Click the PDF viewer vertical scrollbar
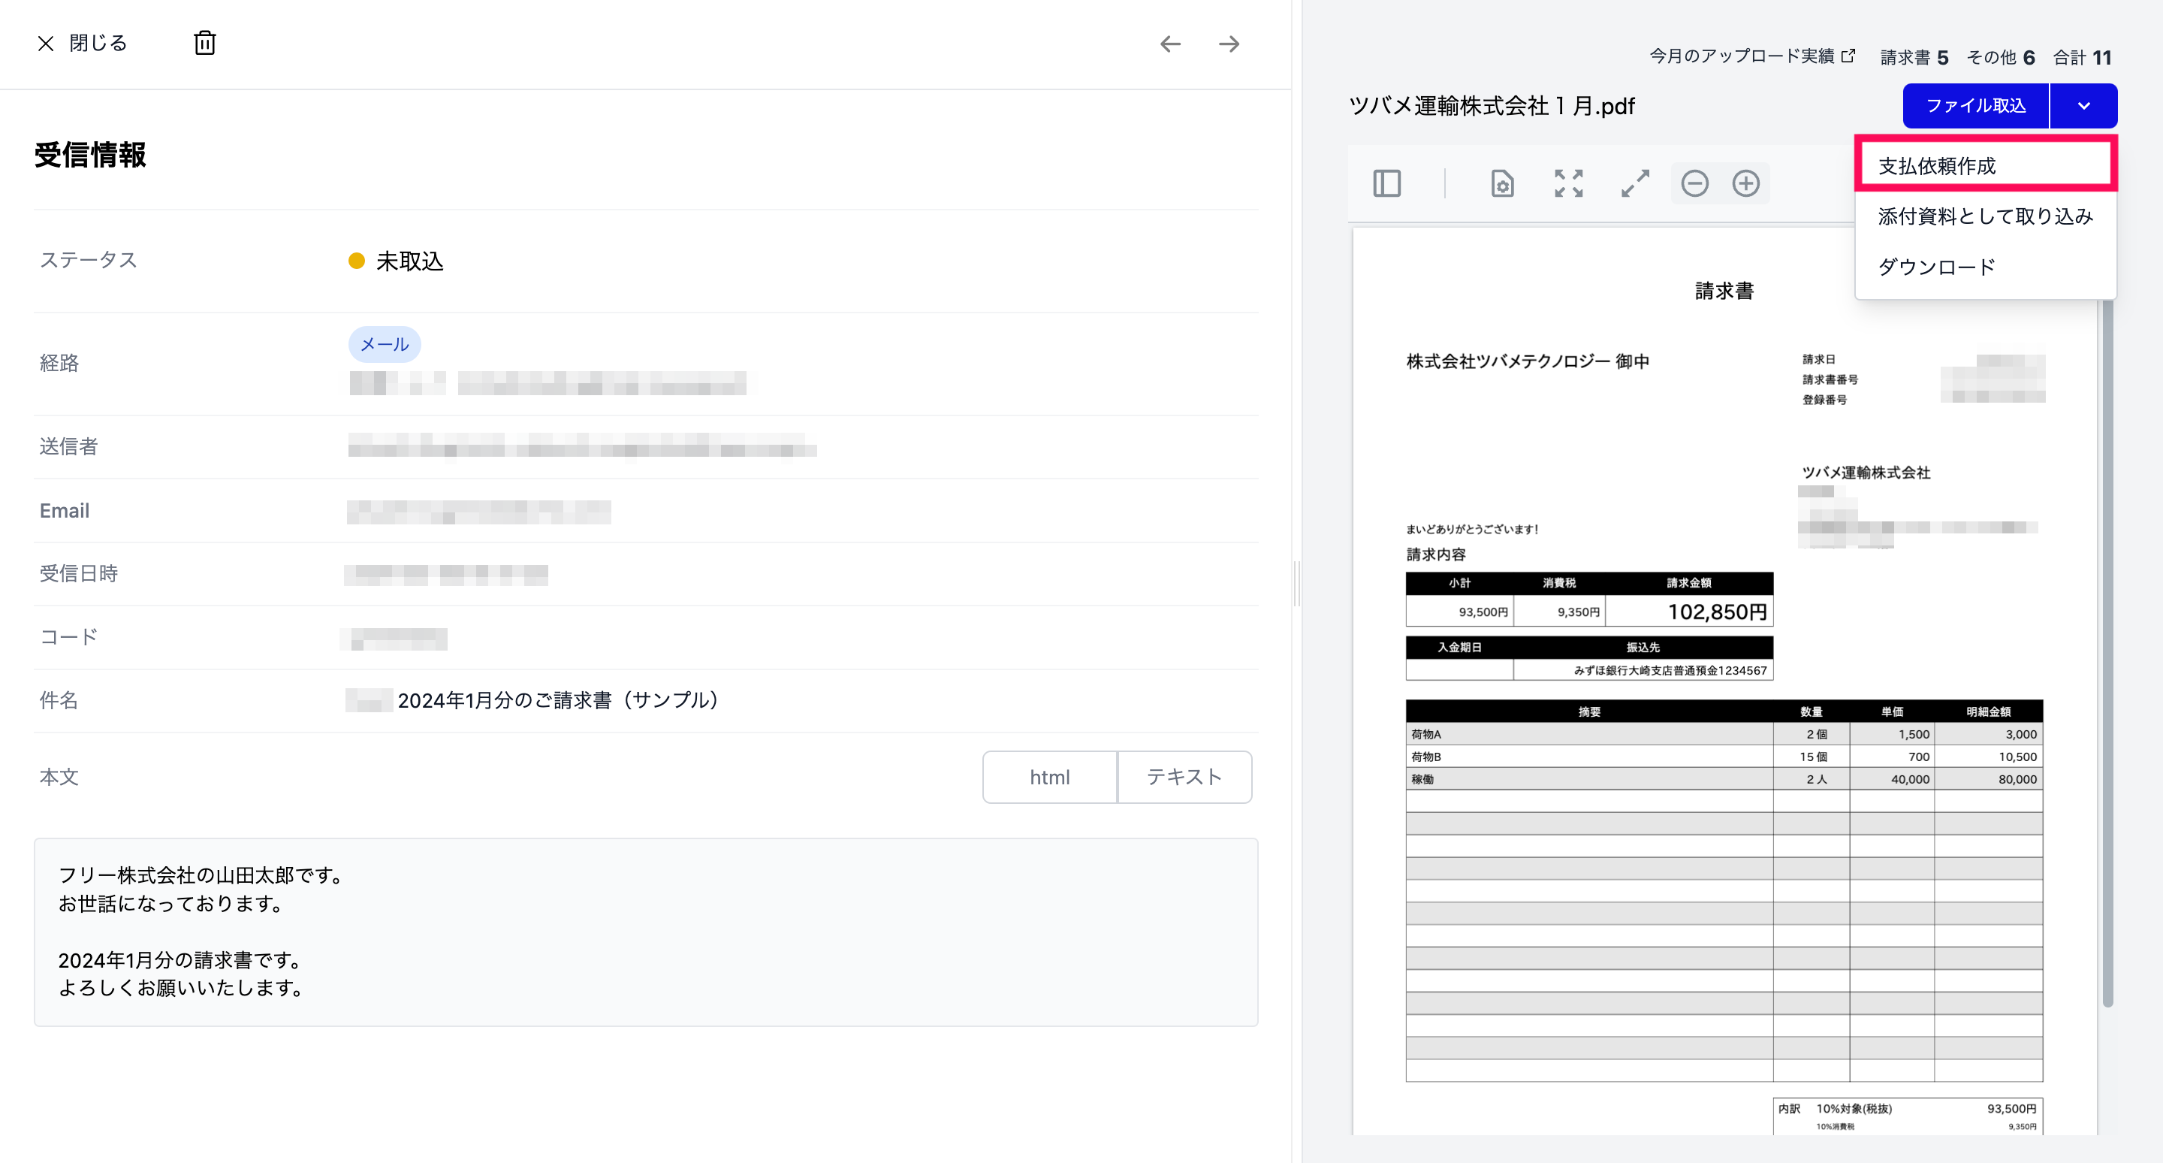 coord(2107,652)
